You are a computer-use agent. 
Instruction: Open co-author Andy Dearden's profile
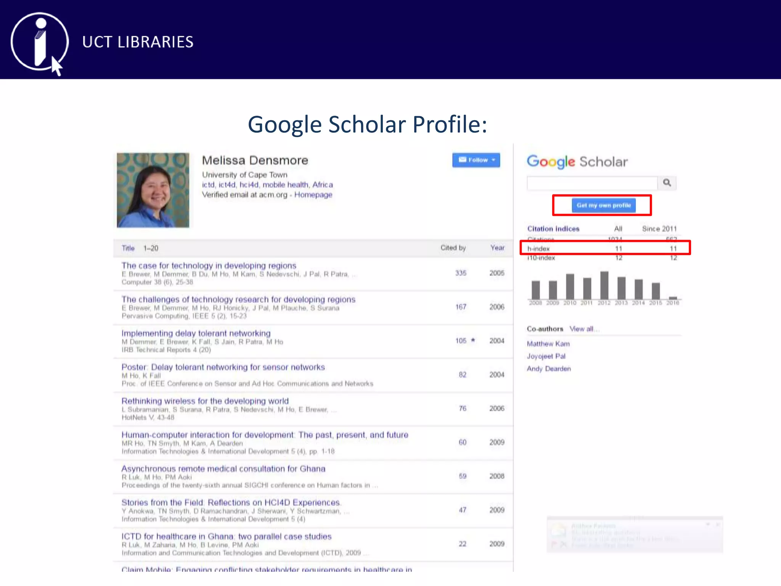click(549, 369)
